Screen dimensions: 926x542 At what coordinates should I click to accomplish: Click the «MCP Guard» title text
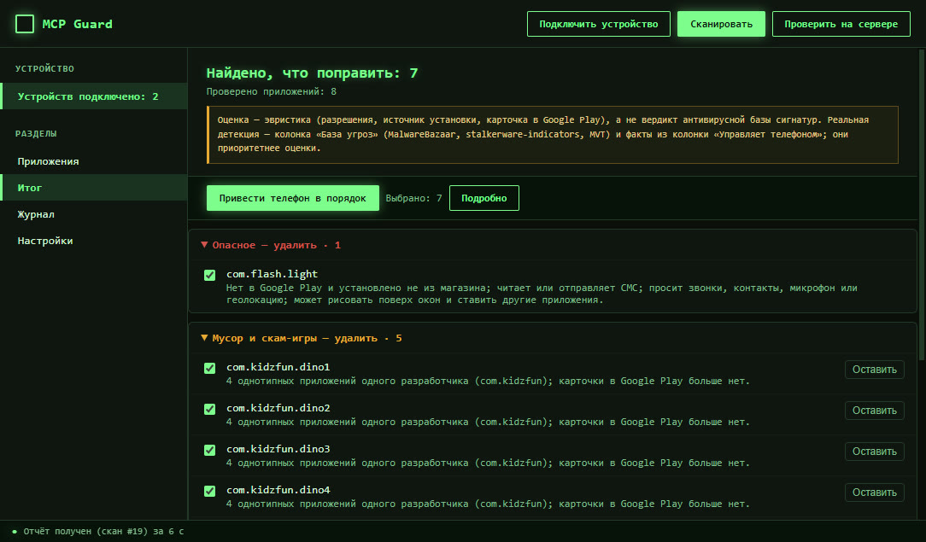(x=78, y=24)
